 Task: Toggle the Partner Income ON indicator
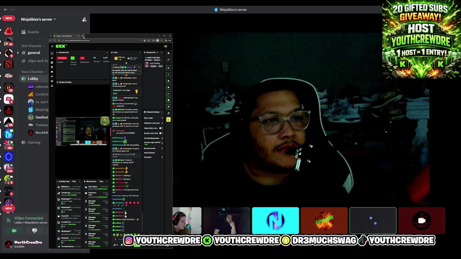(x=73, y=58)
